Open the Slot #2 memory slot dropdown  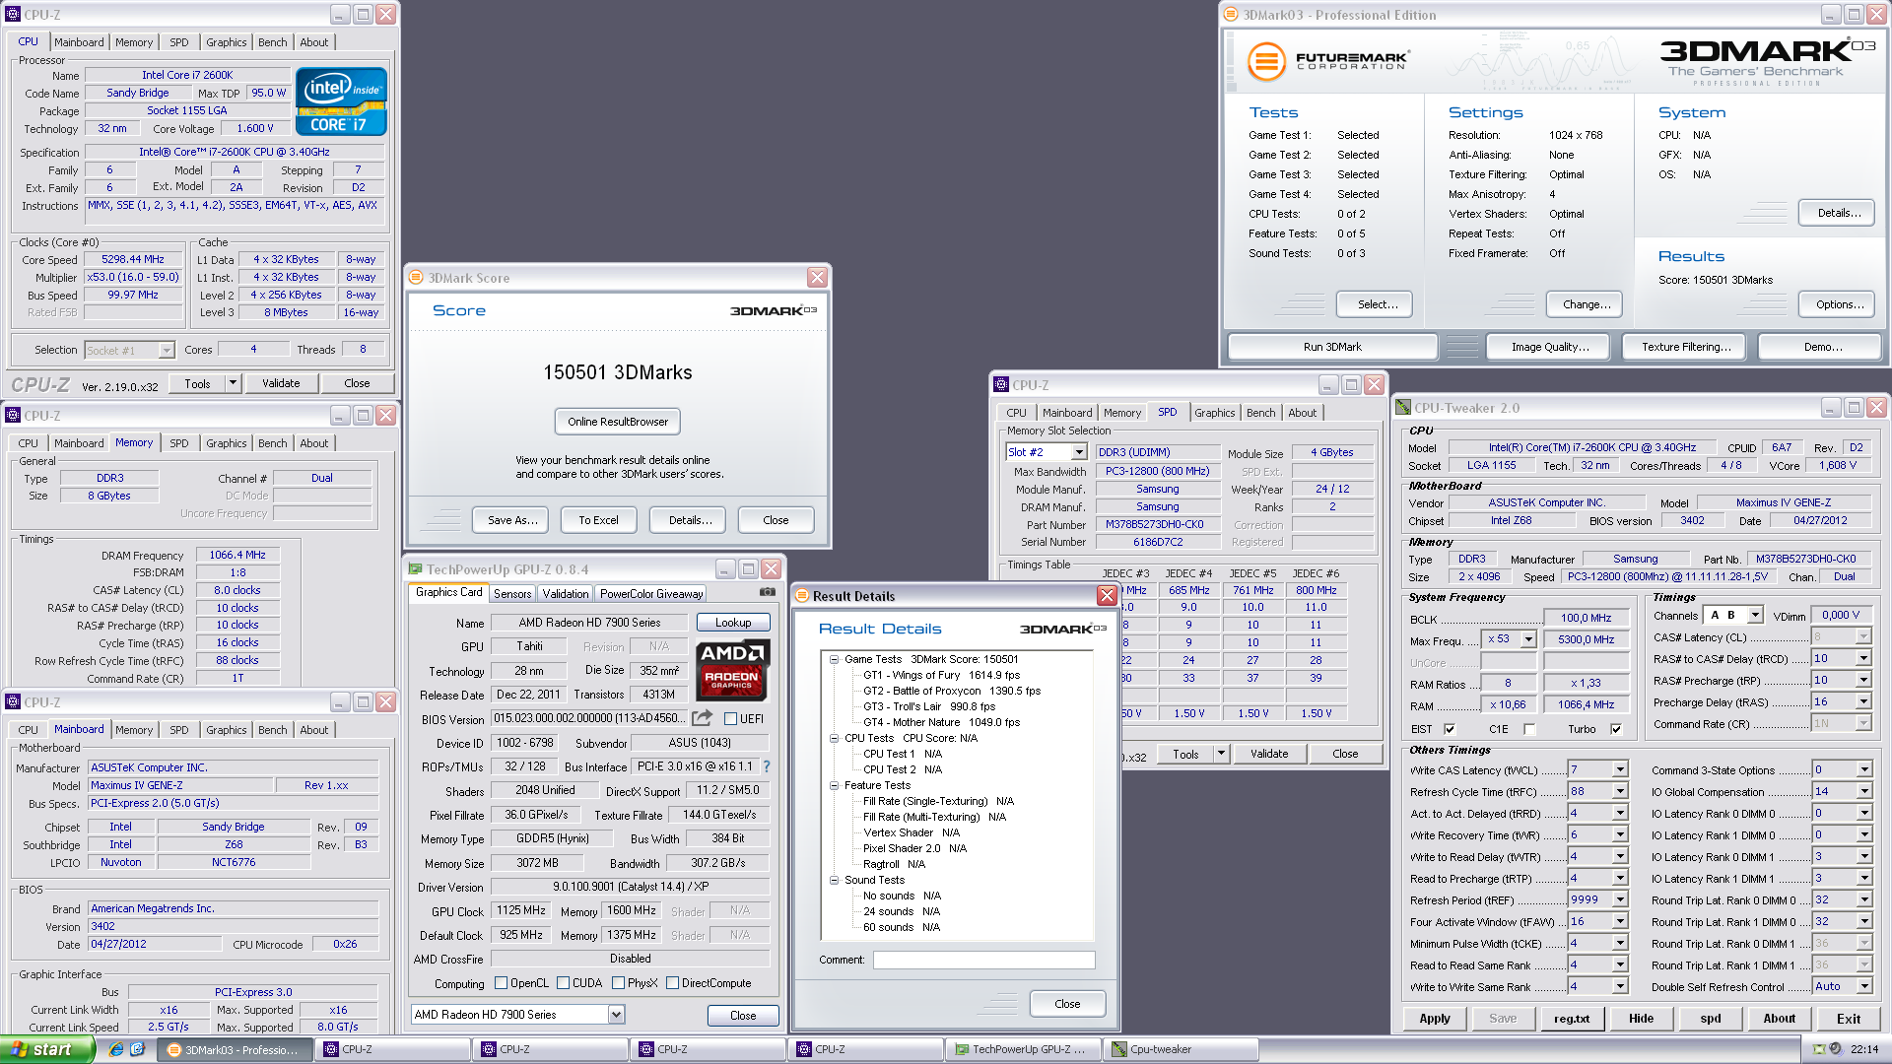pyautogui.click(x=1079, y=452)
